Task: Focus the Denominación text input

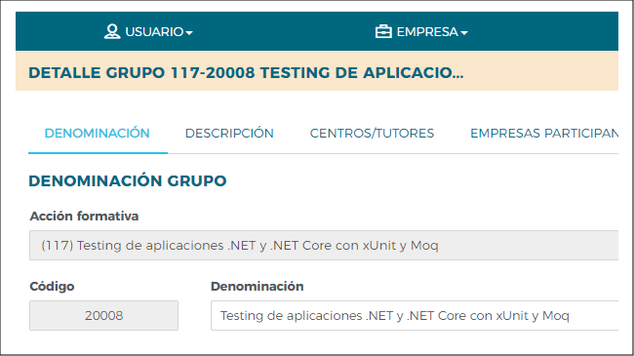Action: coord(415,315)
